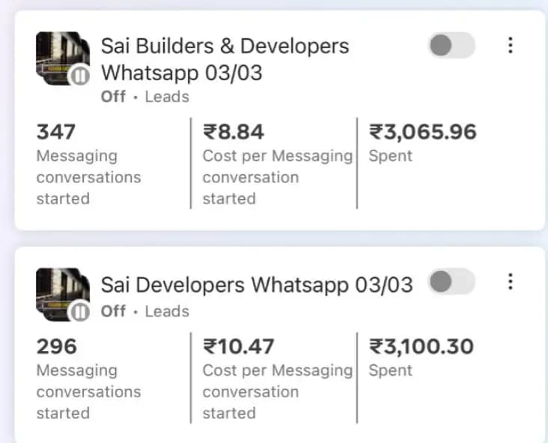Click Leads objective label of Sai Builders
The height and width of the screenshot is (443, 548).
tap(167, 97)
